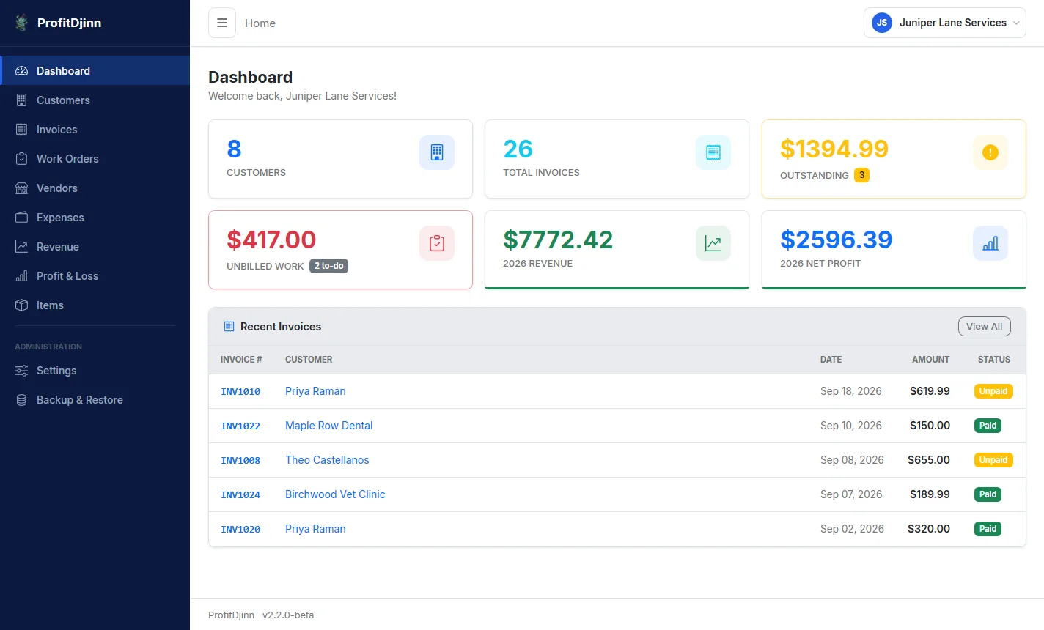Open Invoices in the sidebar
Screen dimensions: 1044x630
[x=95, y=130]
